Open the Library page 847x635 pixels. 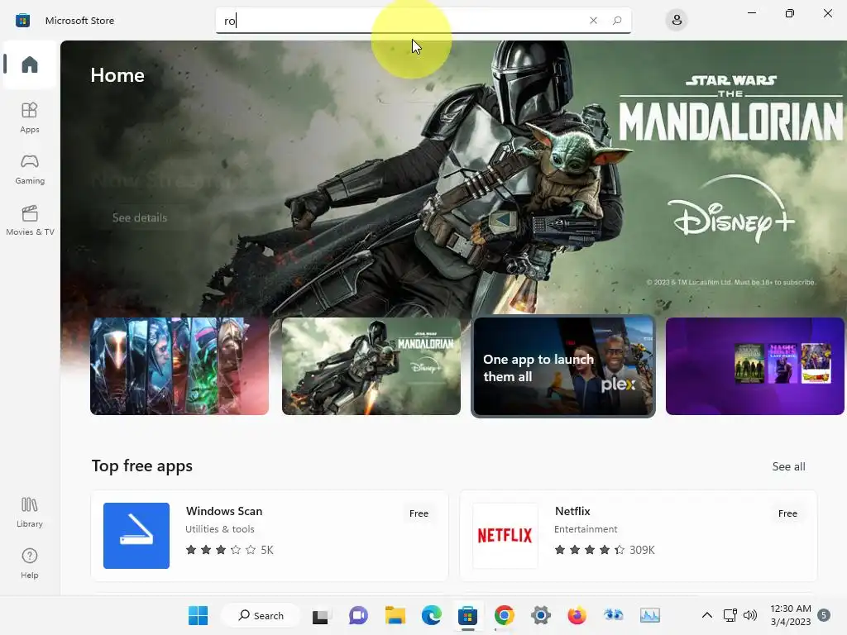(30, 513)
